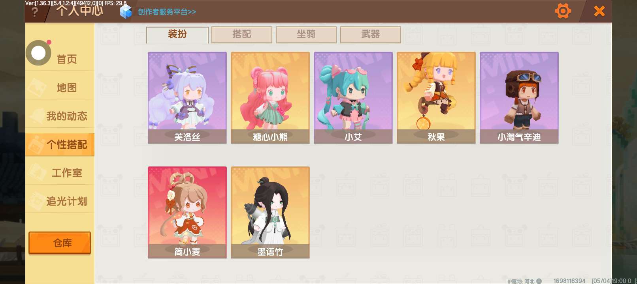The image size is (637, 284).
Task: Select the 墨语竹 character skin
Action: 270,213
